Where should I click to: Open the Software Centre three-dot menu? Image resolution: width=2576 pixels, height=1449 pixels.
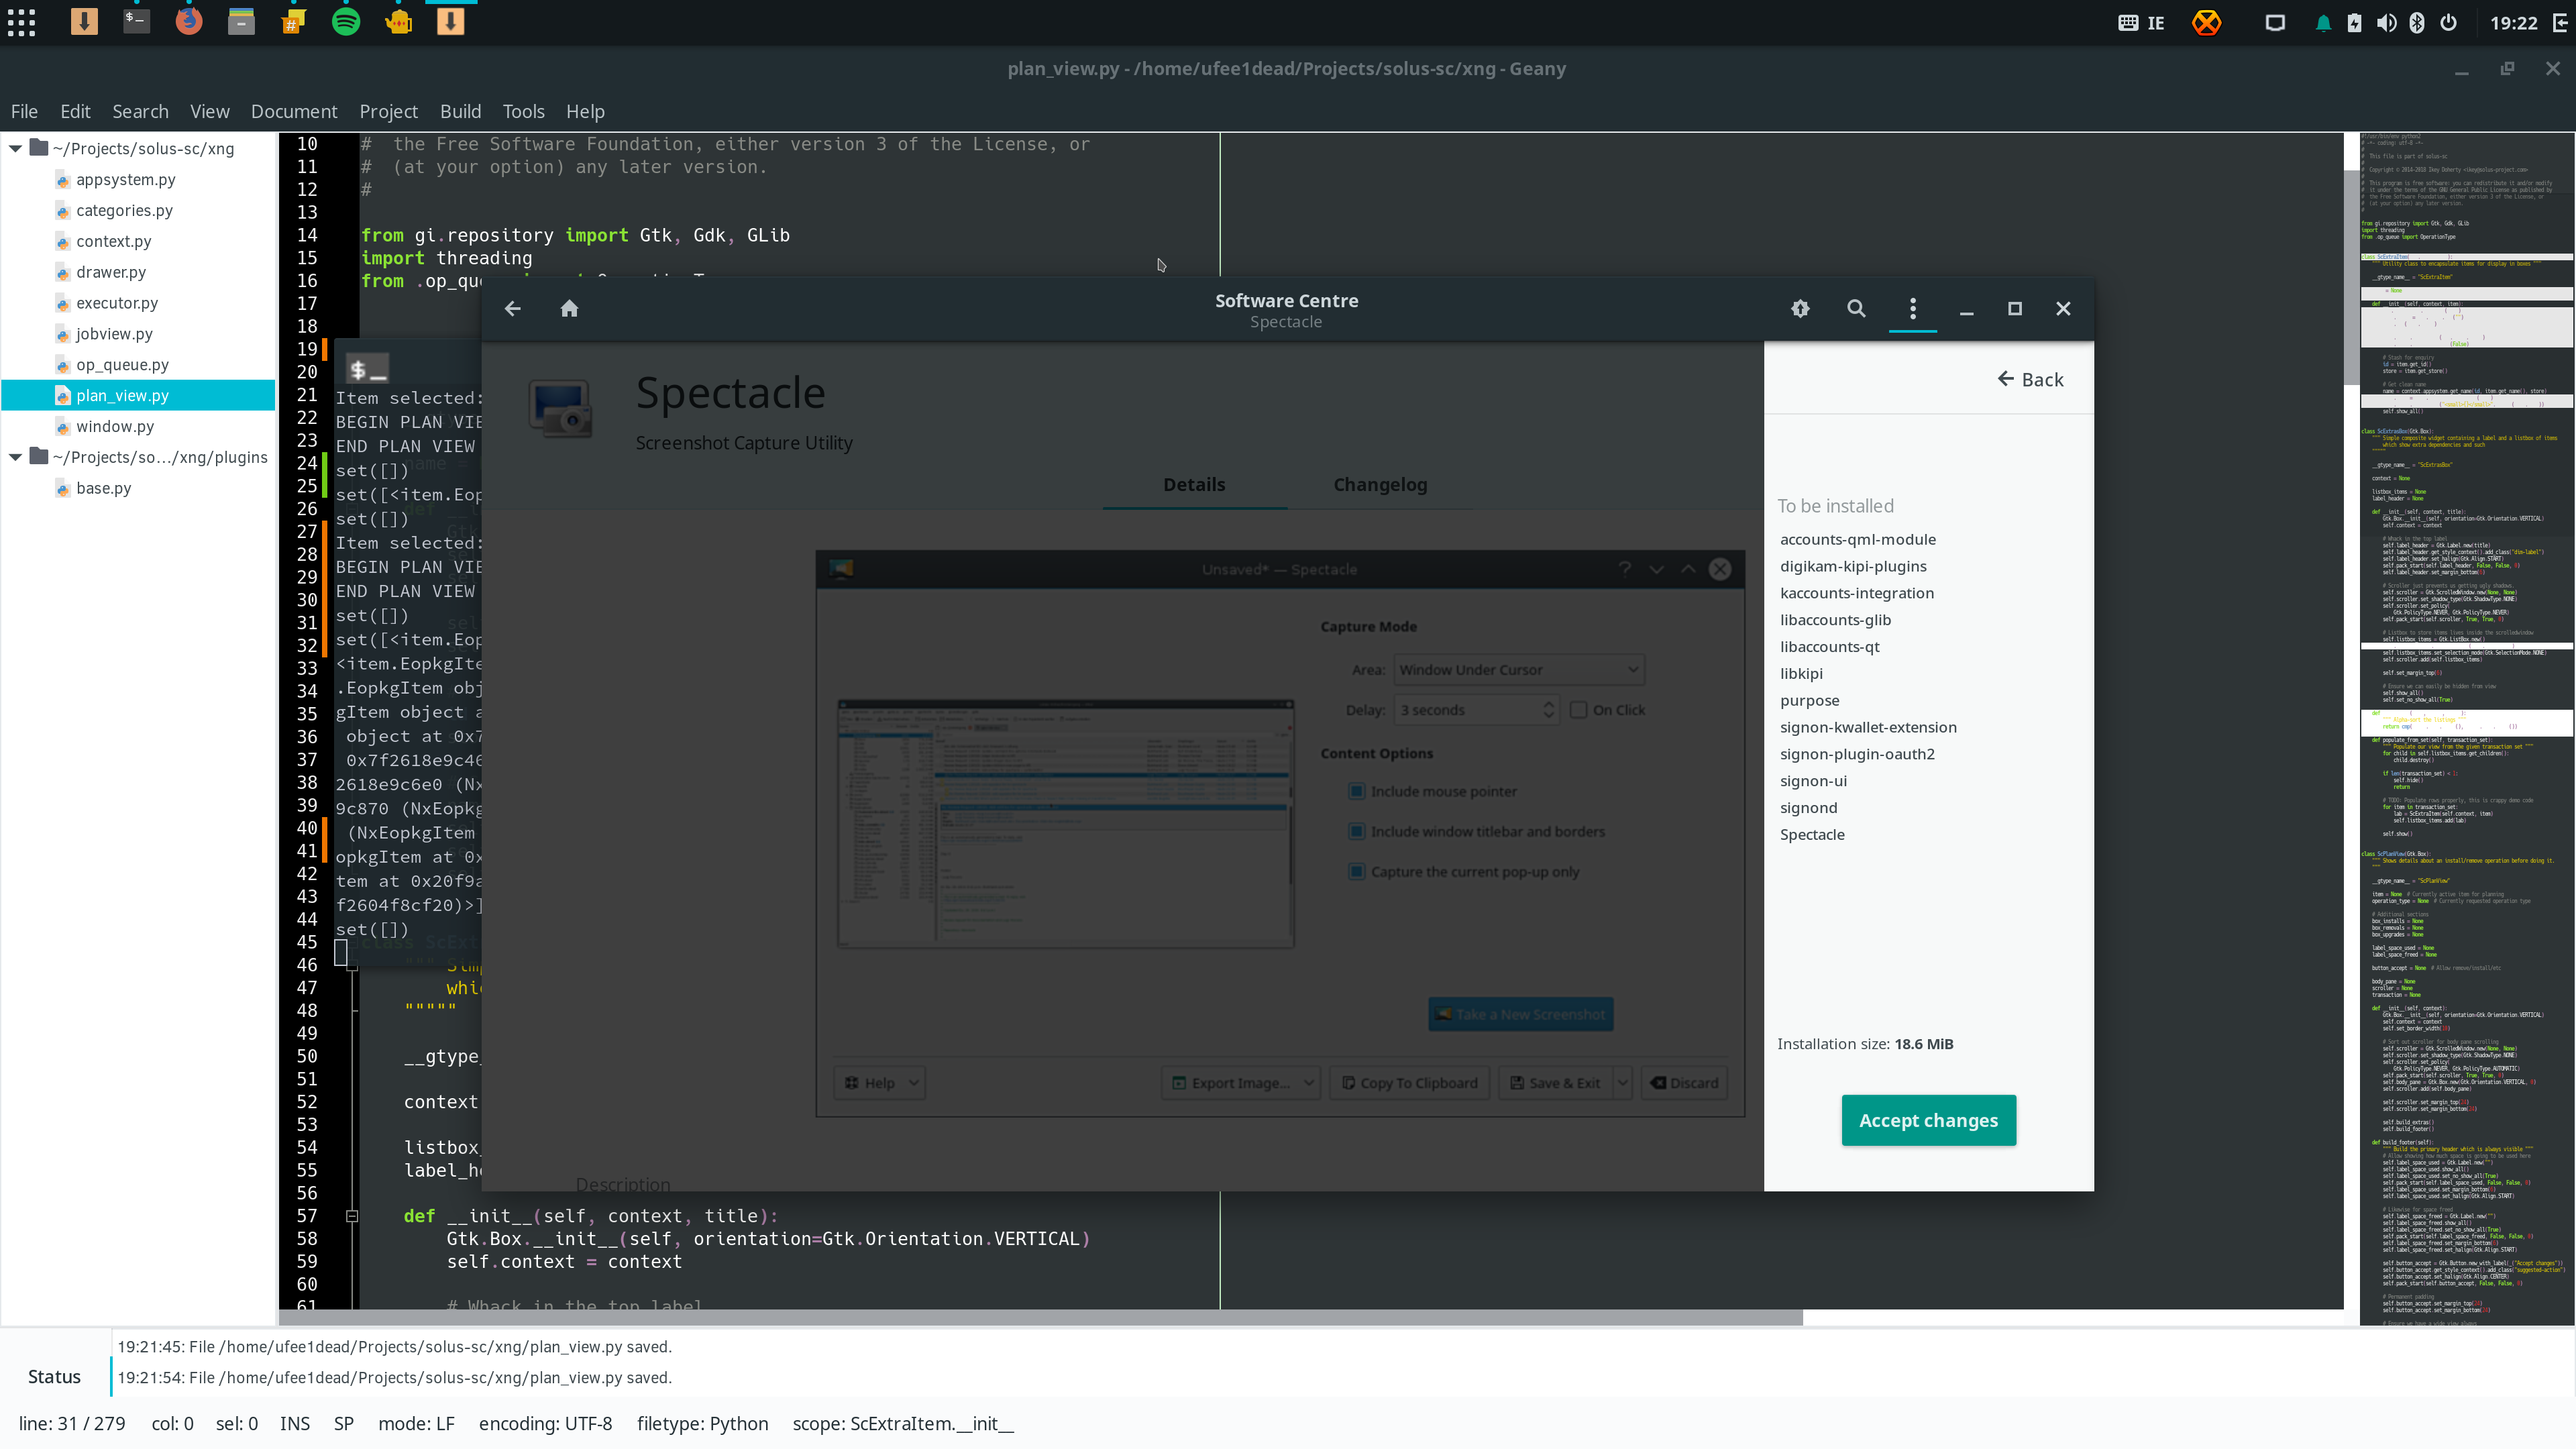coord(1913,308)
